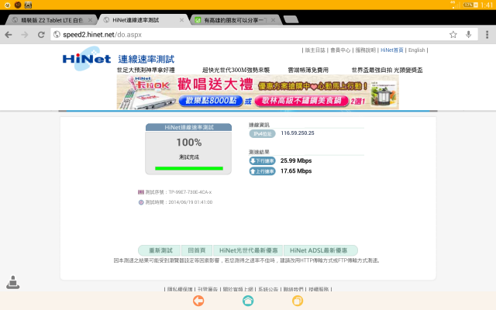Click the IPv4 address label badge
496x310 pixels.
click(x=262, y=134)
